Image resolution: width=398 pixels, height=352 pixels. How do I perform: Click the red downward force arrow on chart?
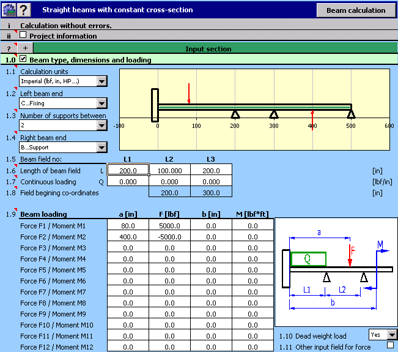(190, 94)
